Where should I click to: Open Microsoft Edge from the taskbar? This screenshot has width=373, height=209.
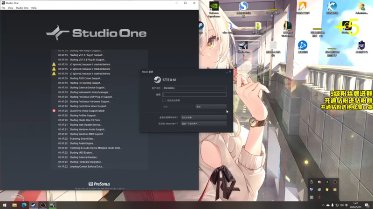coord(24,205)
